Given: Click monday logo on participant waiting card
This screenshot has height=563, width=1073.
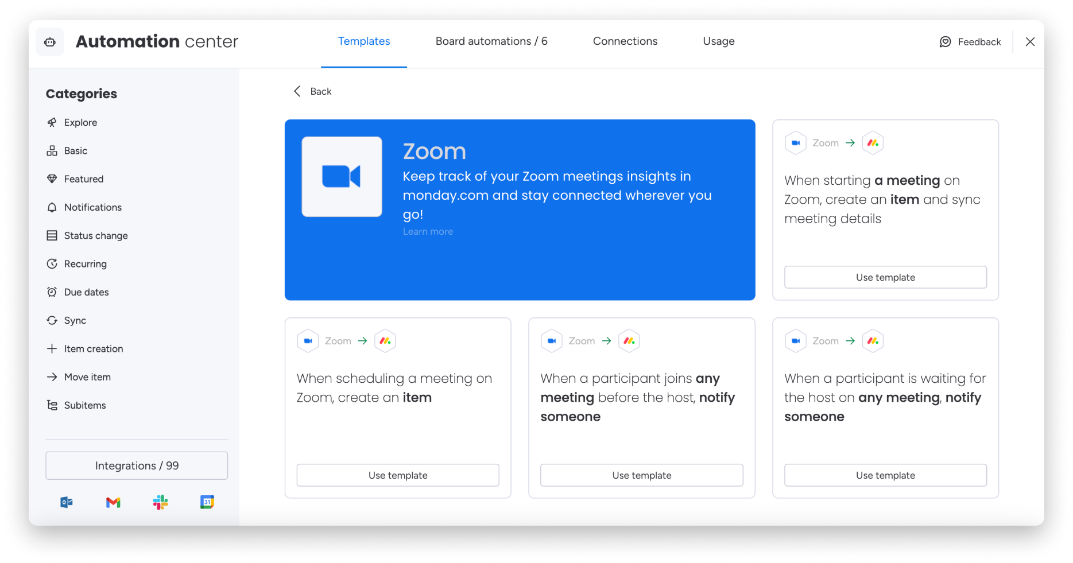Looking at the screenshot, I should [x=873, y=341].
